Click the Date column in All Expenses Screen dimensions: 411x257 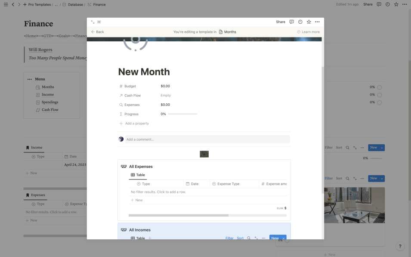coord(197,184)
